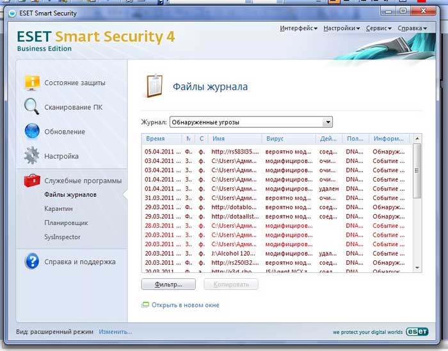Go to Сканирование ПК
This screenshot has height=351, width=448.
point(74,107)
